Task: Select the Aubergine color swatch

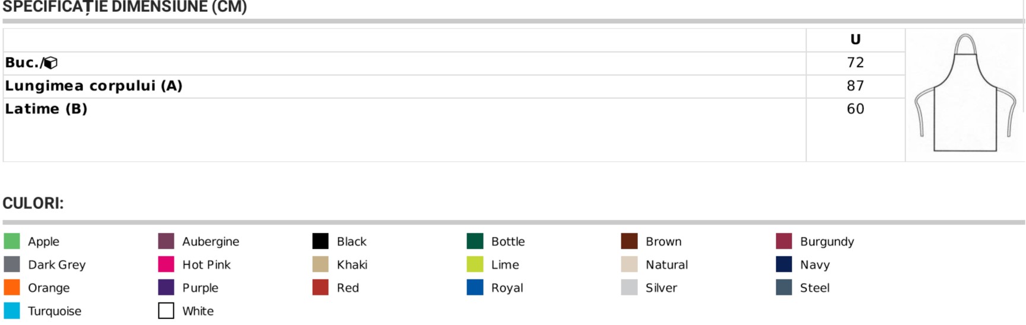Action: tap(166, 242)
